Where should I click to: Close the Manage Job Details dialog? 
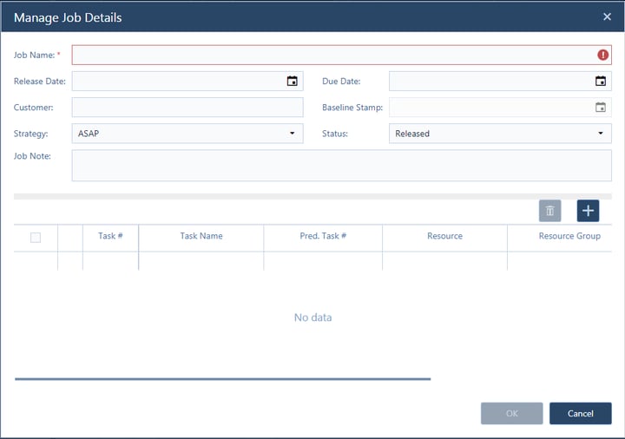point(607,16)
